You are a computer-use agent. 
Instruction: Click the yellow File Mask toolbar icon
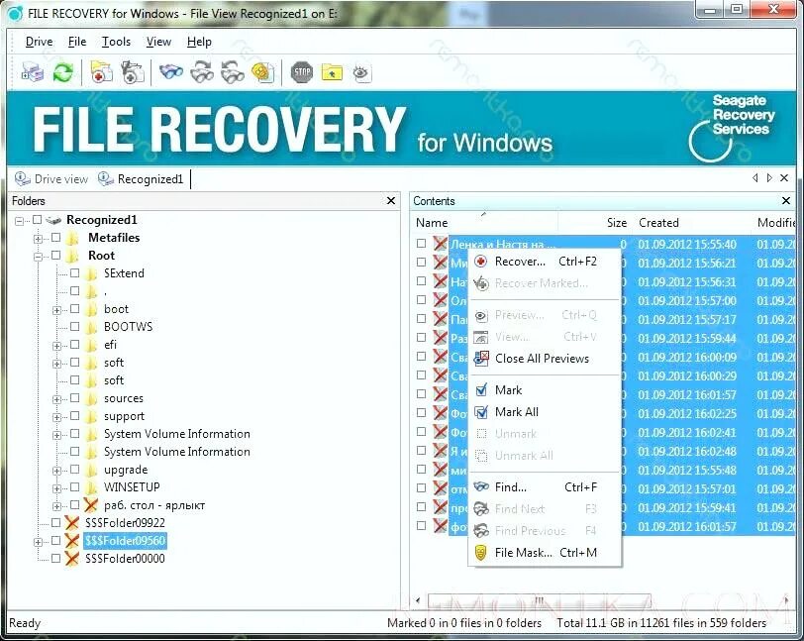263,72
